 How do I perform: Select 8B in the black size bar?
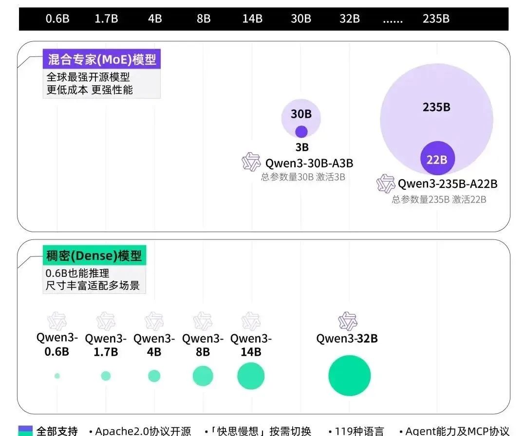[203, 18]
